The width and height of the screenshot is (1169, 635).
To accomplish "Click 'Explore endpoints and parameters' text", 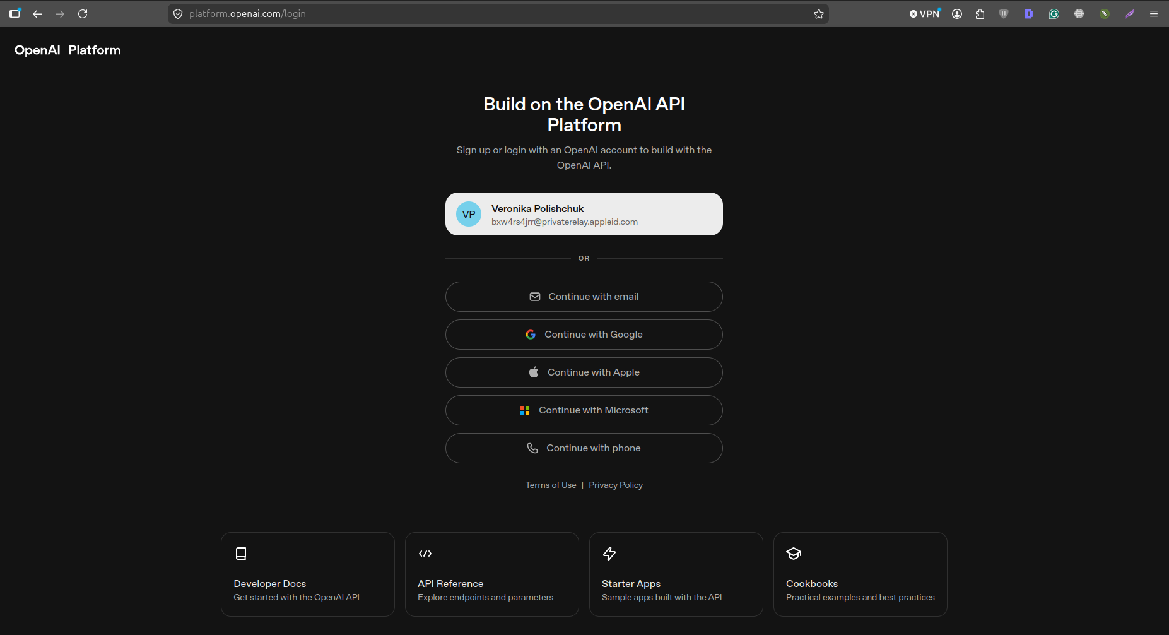I will [485, 597].
